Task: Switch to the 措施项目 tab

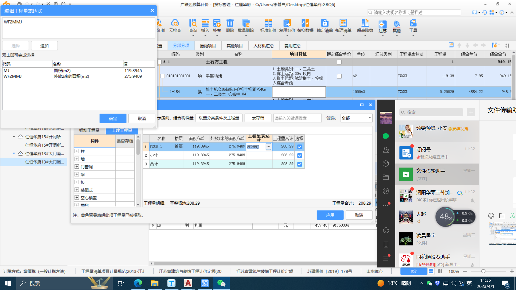Action: (x=208, y=46)
